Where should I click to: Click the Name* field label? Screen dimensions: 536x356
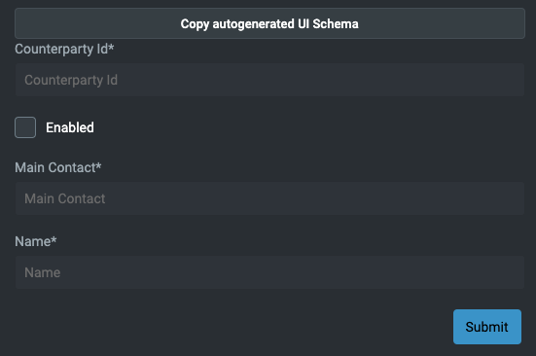tap(36, 241)
